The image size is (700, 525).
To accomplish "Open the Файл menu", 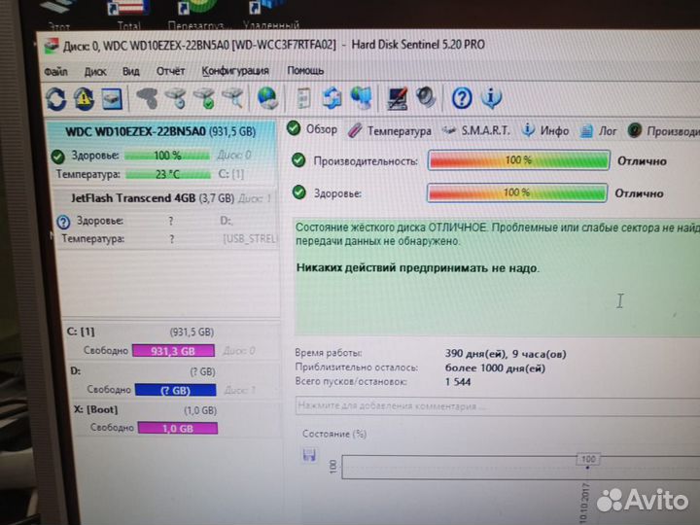I will [x=55, y=71].
